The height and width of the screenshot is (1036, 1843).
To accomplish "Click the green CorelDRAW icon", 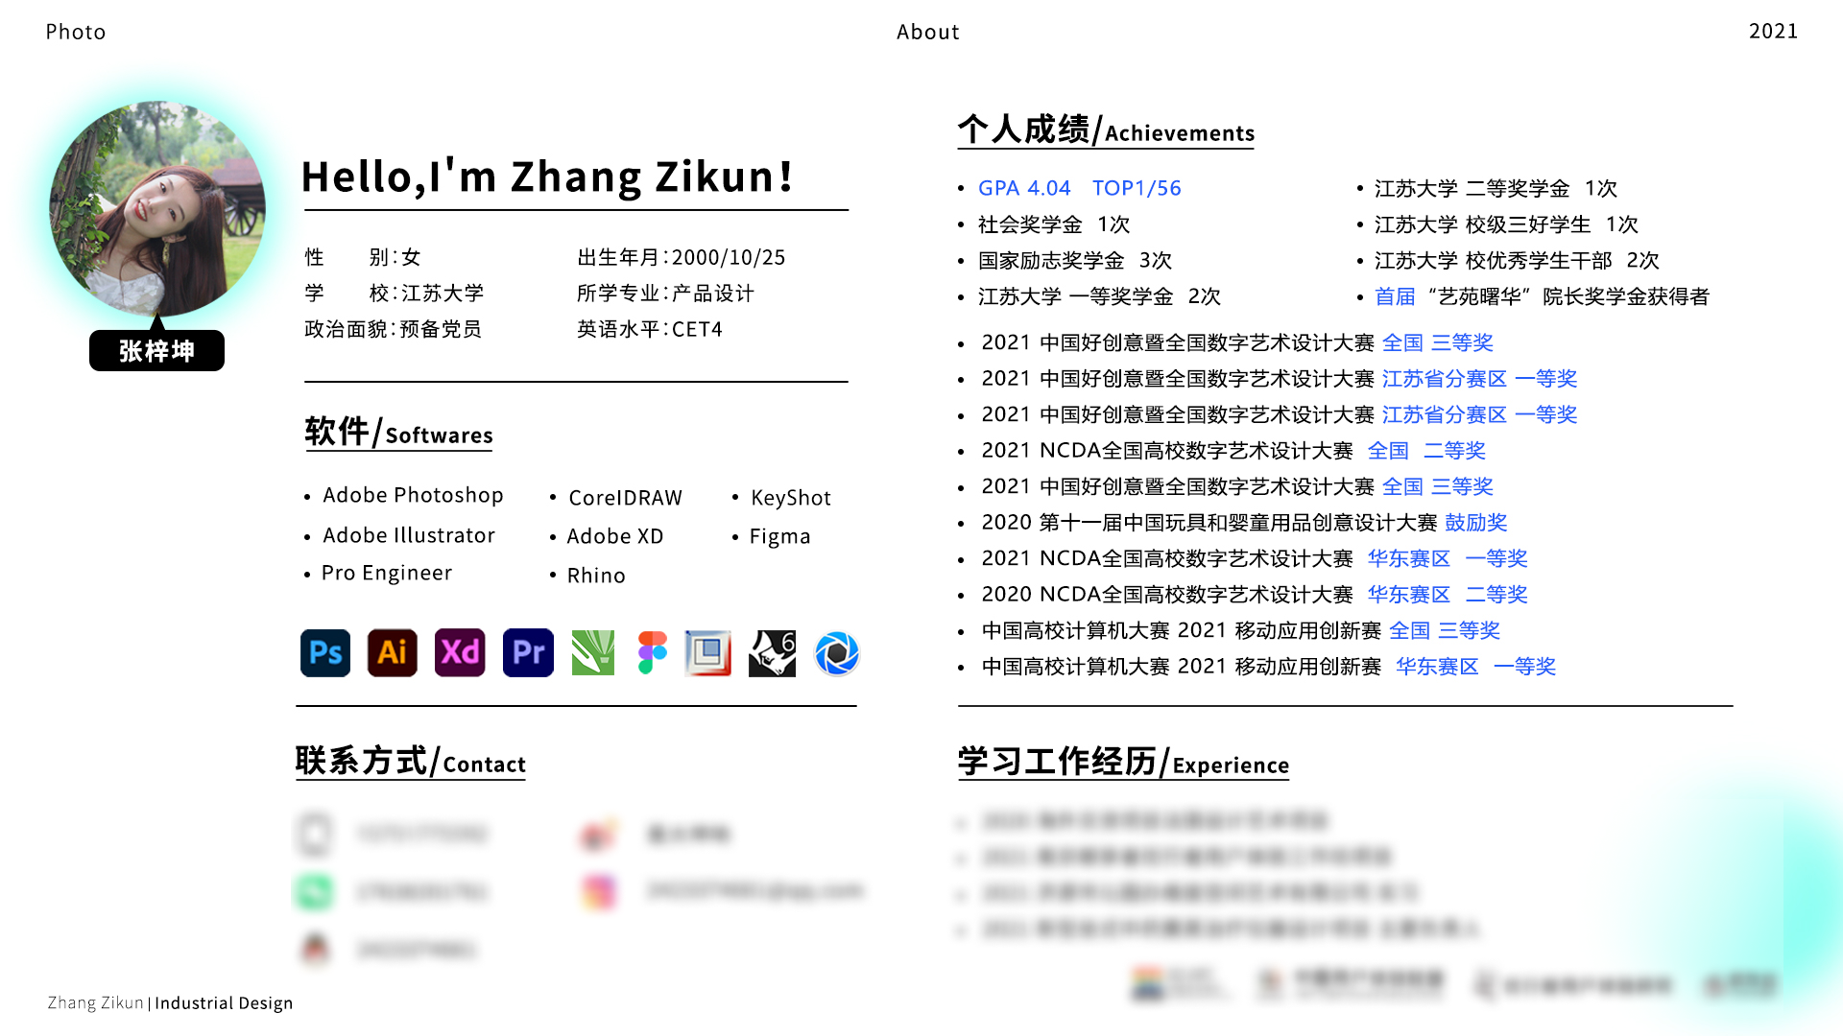I will click(x=592, y=652).
